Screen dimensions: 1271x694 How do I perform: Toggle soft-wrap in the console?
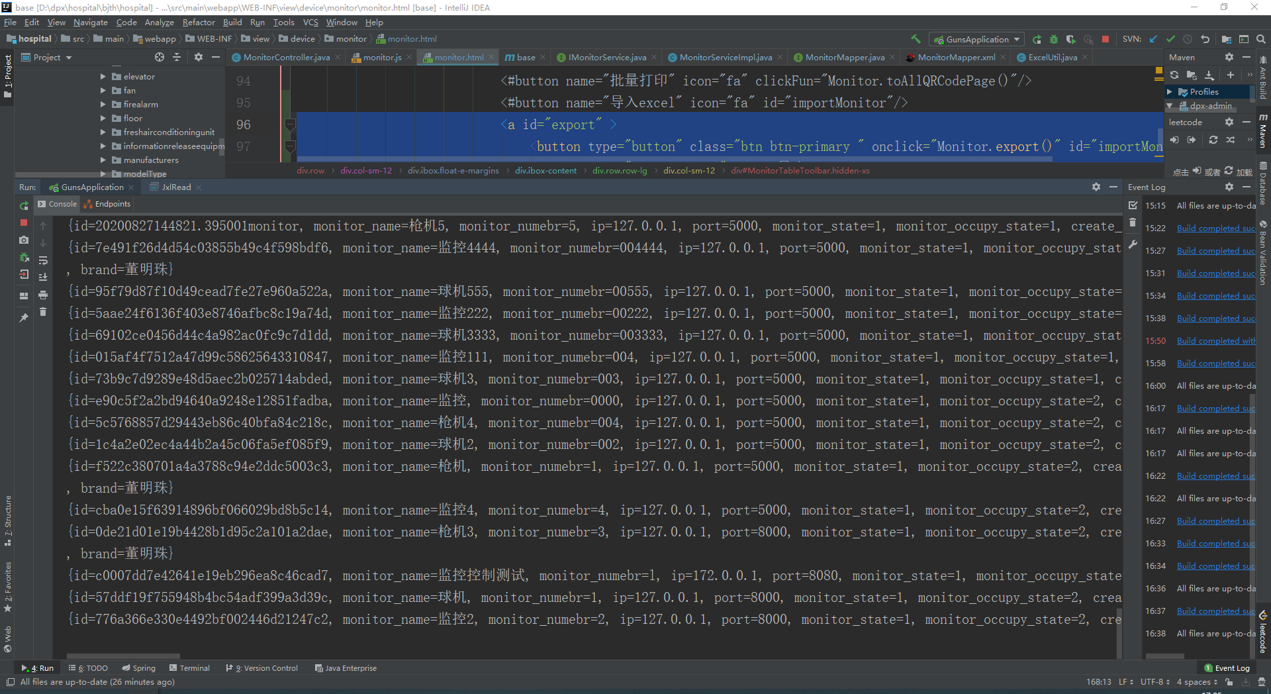pyautogui.click(x=43, y=260)
